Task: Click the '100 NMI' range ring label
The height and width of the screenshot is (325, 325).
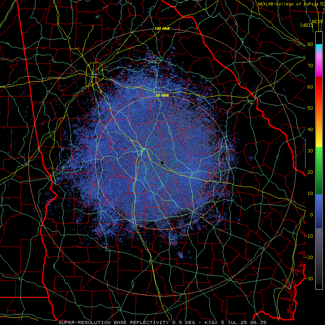Action: [x=162, y=29]
